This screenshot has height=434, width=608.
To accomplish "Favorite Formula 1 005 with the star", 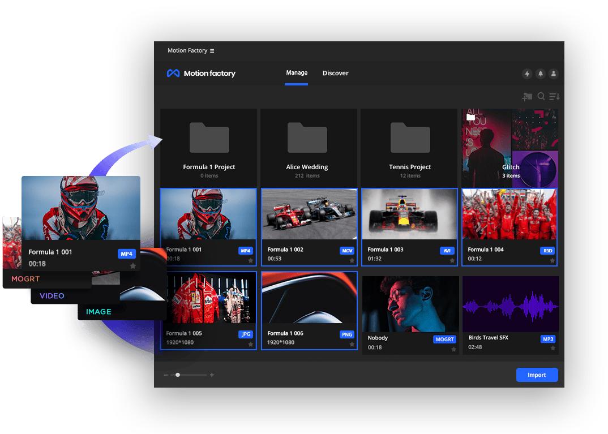I will pos(250,344).
